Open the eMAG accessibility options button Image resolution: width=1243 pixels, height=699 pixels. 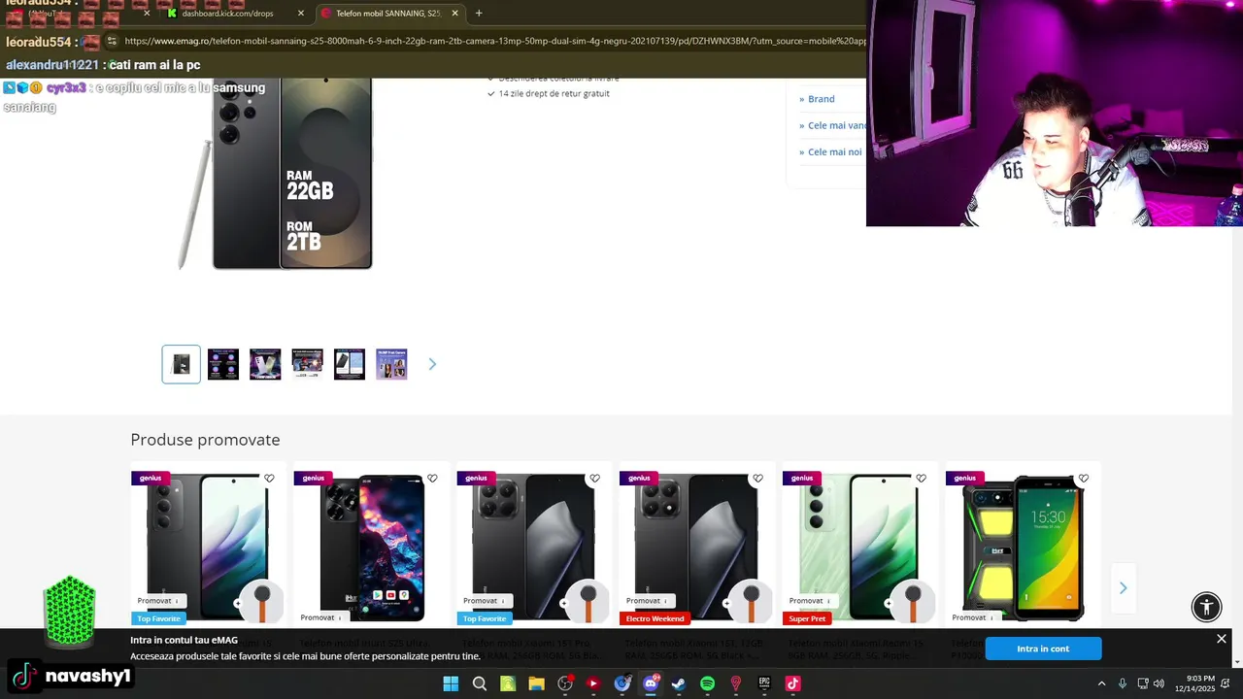(x=1206, y=607)
